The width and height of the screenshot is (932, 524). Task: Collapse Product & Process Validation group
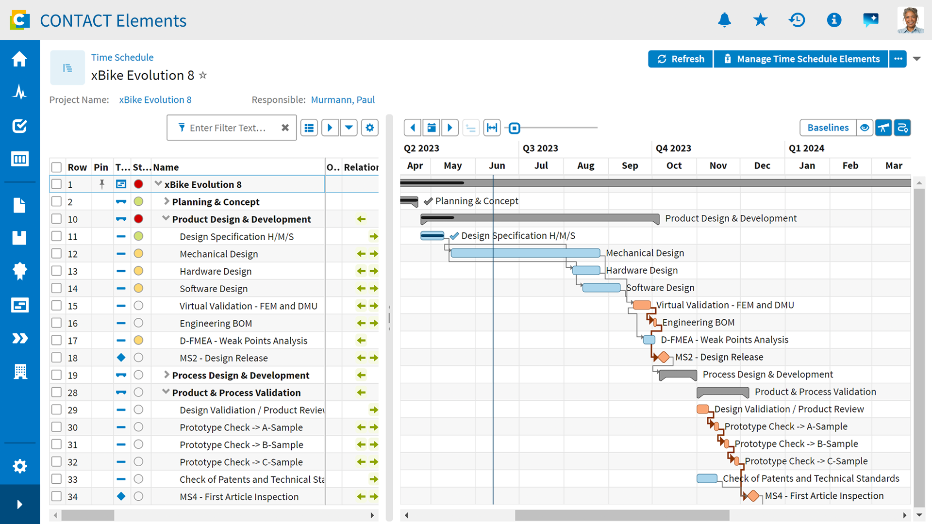coord(166,392)
